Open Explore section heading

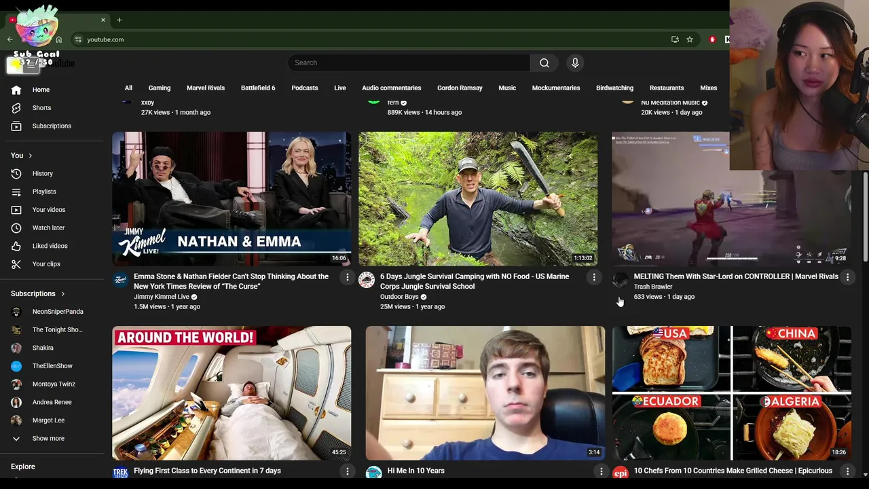(23, 467)
